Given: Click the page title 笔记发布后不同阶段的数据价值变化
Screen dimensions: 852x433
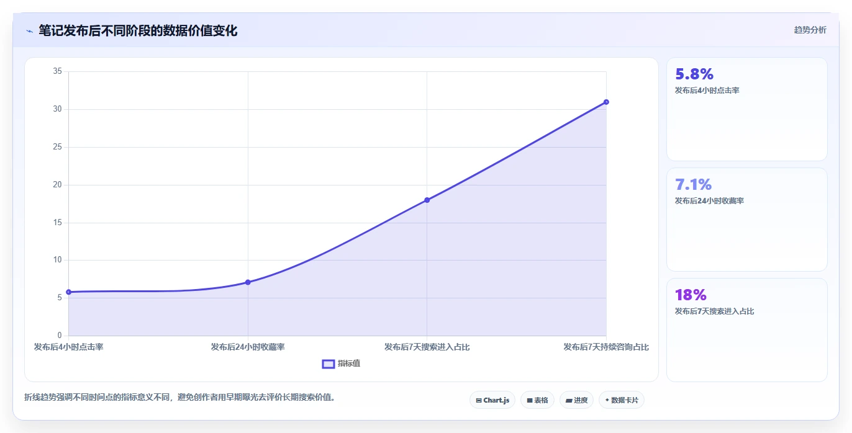Looking at the screenshot, I should [138, 30].
